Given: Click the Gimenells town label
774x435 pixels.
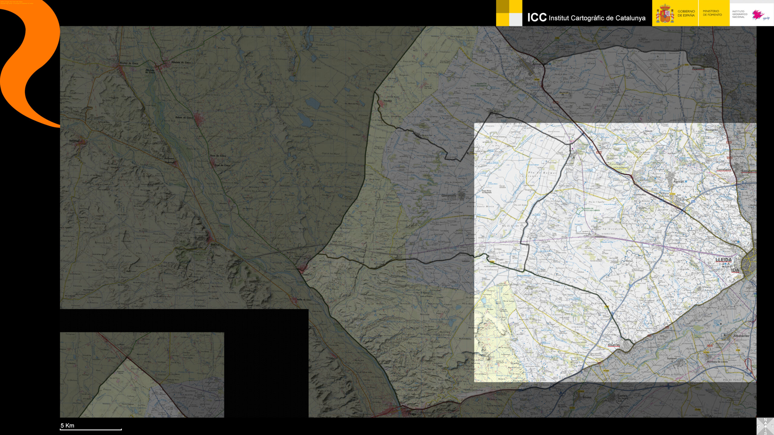Looking at the screenshot, I should coord(449,196).
